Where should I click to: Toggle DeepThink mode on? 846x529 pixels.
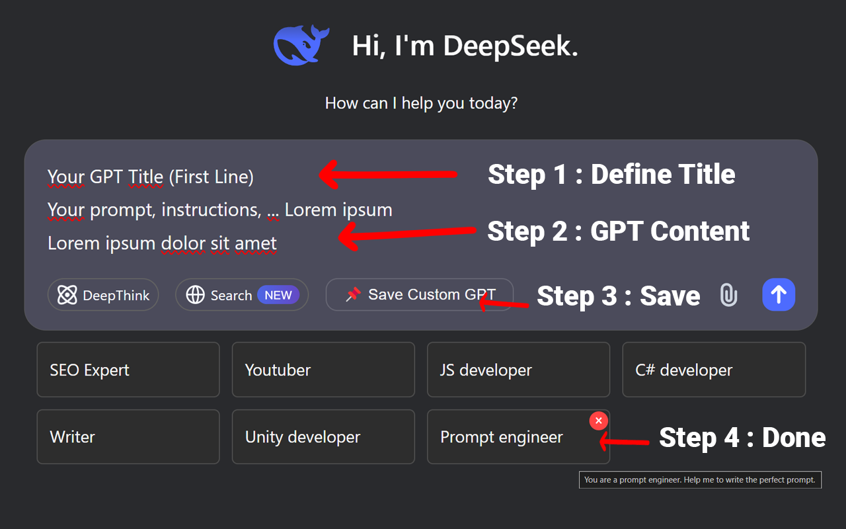(x=102, y=294)
